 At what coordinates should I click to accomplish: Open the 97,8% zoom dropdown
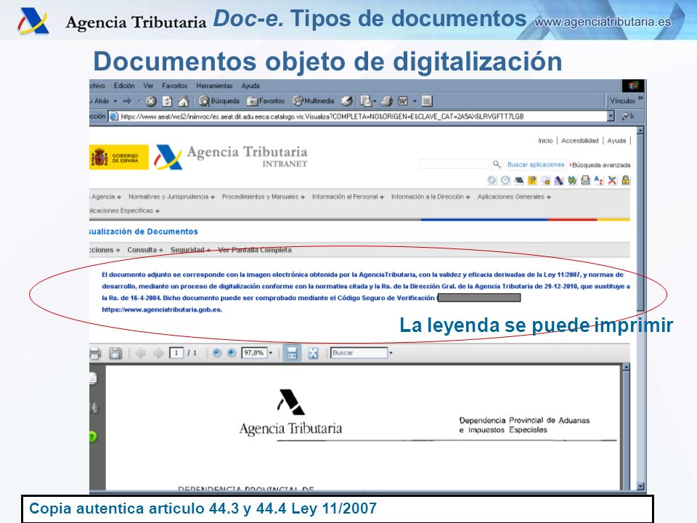[270, 353]
